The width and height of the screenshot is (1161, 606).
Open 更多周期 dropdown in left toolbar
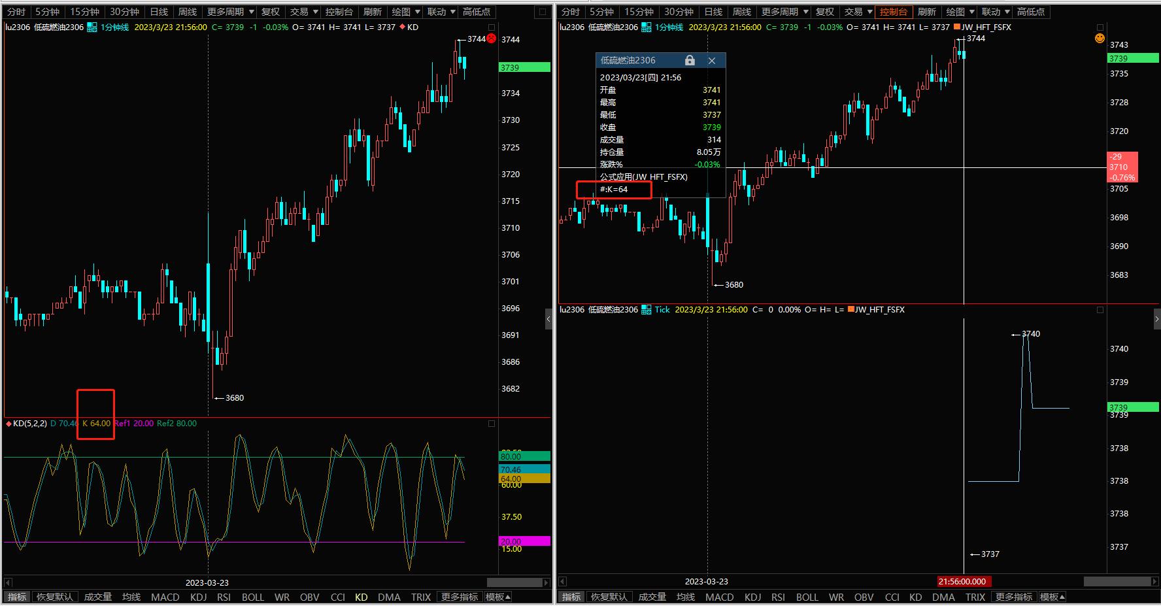231,12
